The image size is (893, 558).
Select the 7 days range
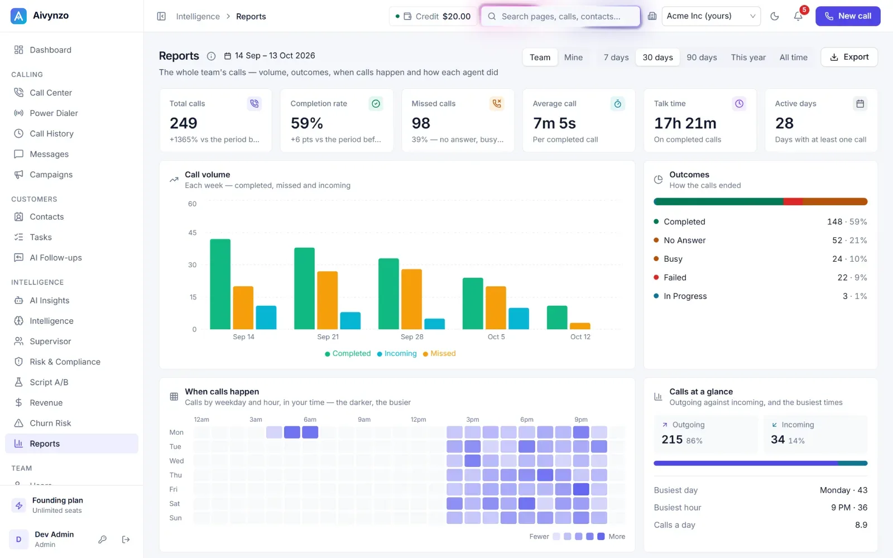pyautogui.click(x=616, y=57)
